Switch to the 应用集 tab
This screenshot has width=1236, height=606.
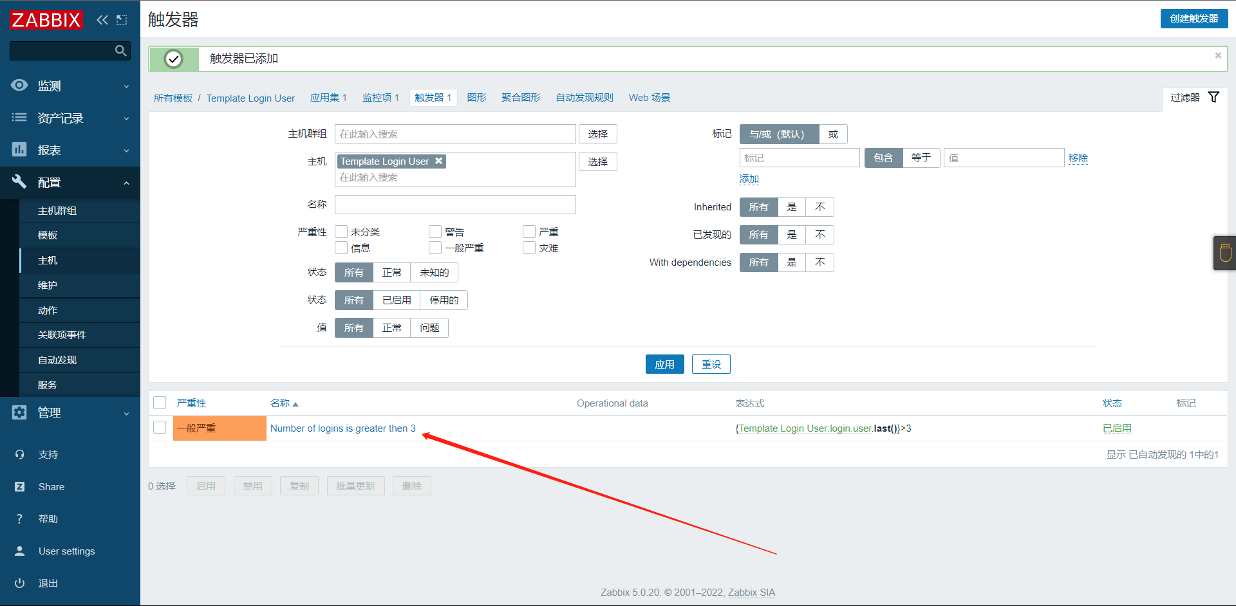328,98
